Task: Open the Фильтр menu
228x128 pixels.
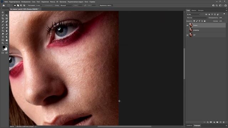Action: click(52, 2)
